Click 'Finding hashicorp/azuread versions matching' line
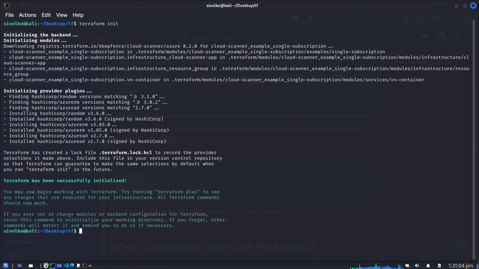479x269 pixels. (81, 108)
